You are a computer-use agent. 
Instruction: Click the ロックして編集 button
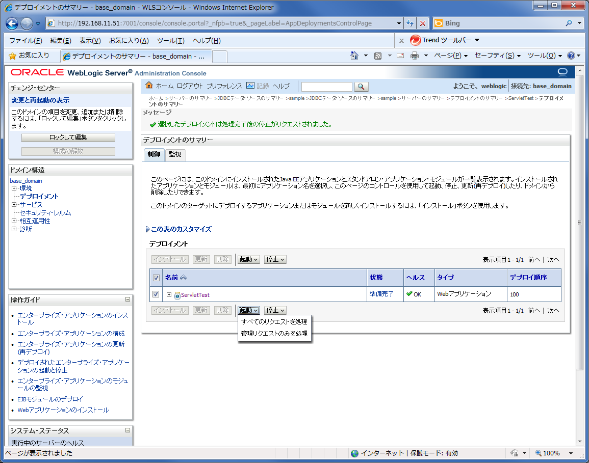click(68, 138)
